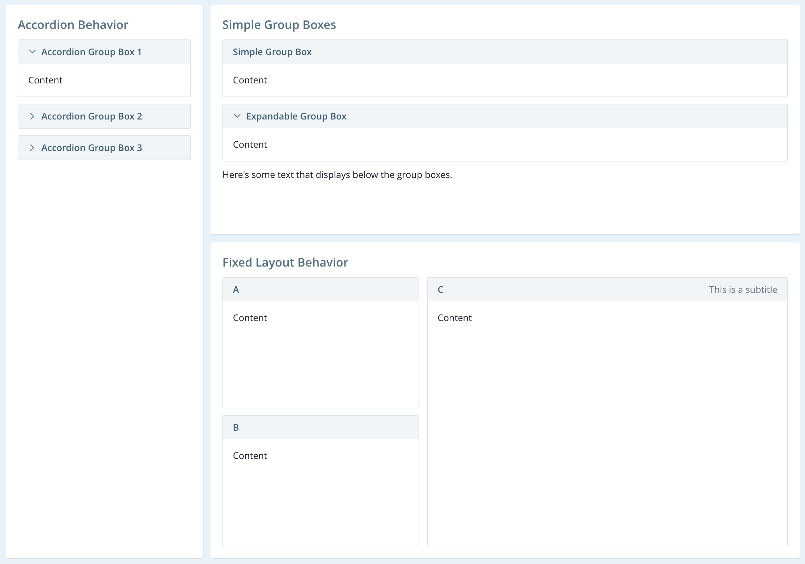Click 'This is a subtitle' text
Screen dimensions: 805x564
(743, 290)
